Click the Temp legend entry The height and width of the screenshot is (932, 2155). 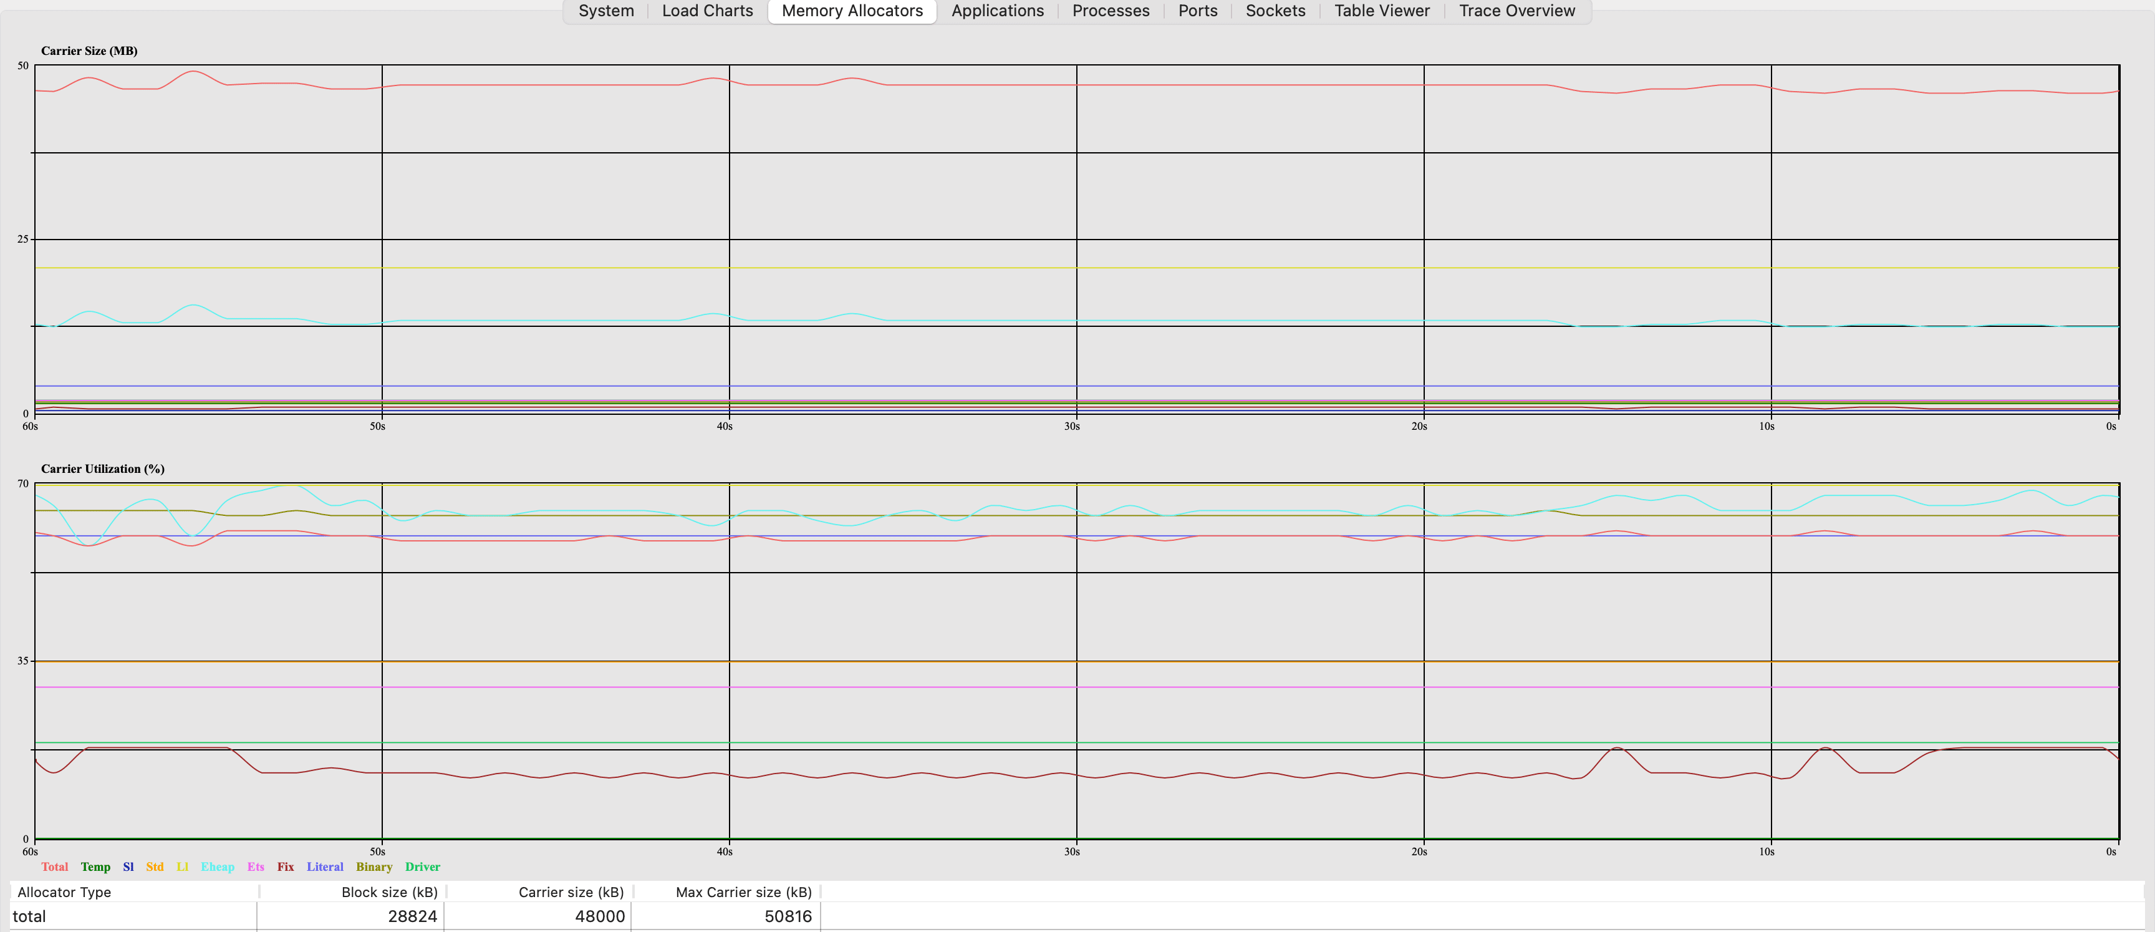click(x=95, y=866)
